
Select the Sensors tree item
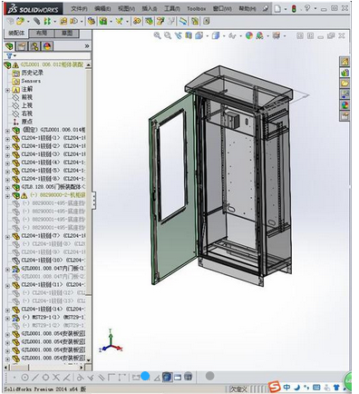(x=31, y=81)
